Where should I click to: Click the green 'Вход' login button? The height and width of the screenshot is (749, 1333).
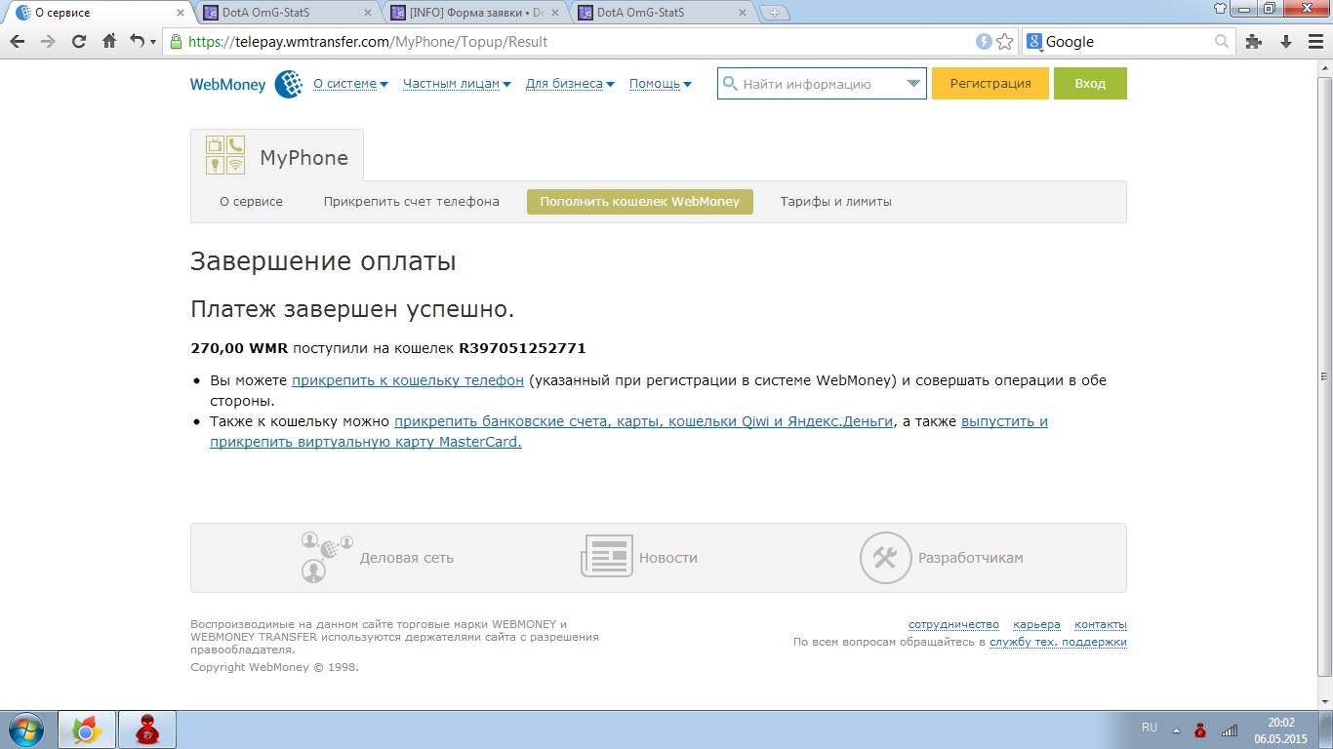(1090, 84)
